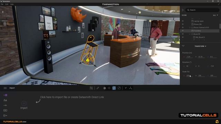Click the pivot axis tool icon
The width and height of the screenshot is (221, 124).
(126, 88)
